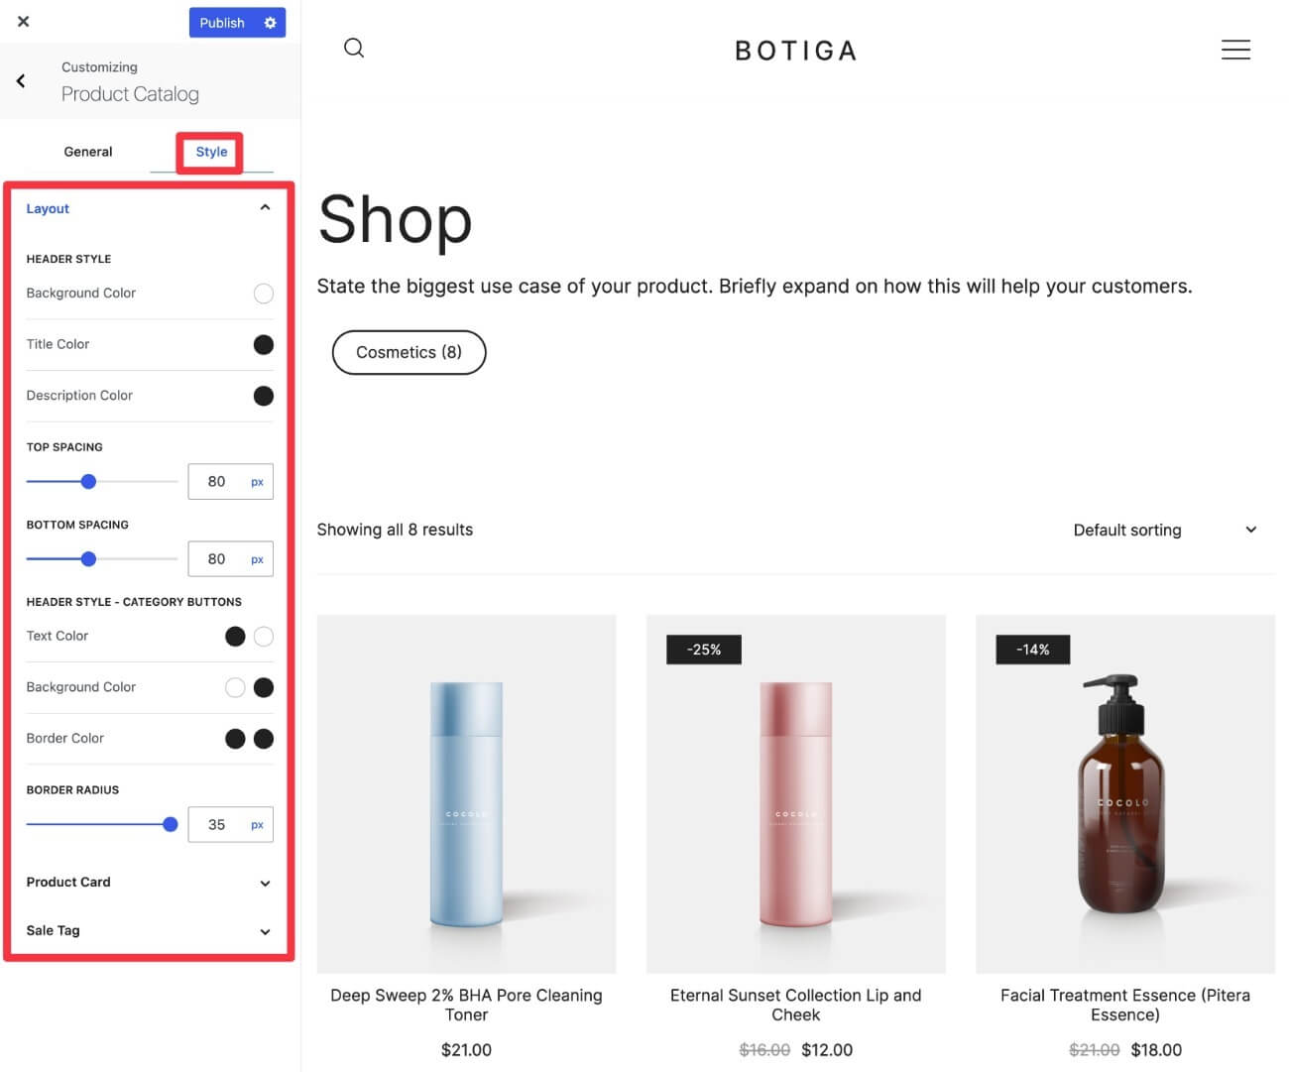Open Header Style Background Color swatch
The height and width of the screenshot is (1072, 1289).
[263, 294]
